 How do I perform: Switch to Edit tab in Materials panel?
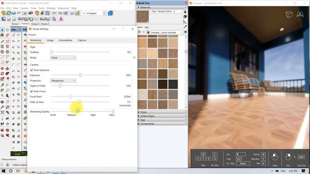point(146,27)
